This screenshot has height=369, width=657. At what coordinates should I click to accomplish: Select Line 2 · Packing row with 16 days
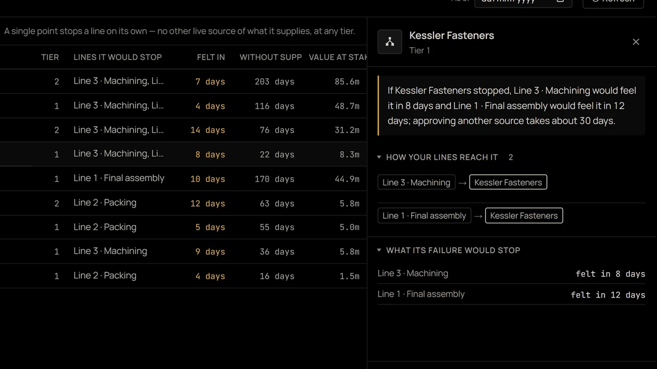click(x=183, y=276)
